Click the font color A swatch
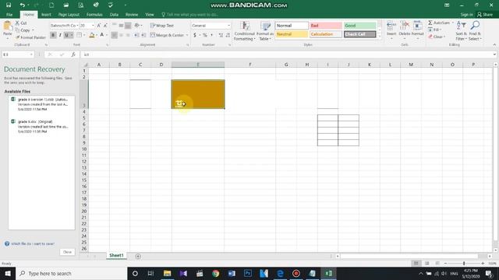The width and height of the screenshot is (499, 280). pyautogui.click(x=102, y=35)
